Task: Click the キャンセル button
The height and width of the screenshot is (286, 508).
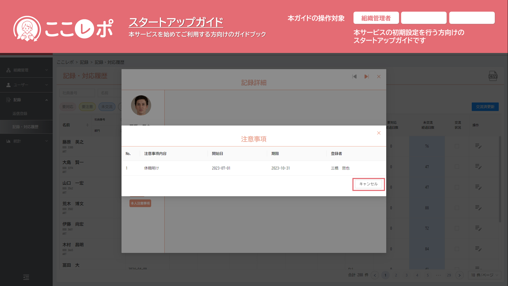Action: (x=368, y=184)
